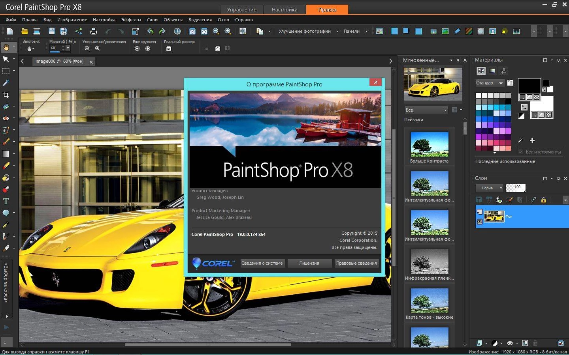
Task: Click the Link chain icon in Layers toolbar
Action: point(533,200)
